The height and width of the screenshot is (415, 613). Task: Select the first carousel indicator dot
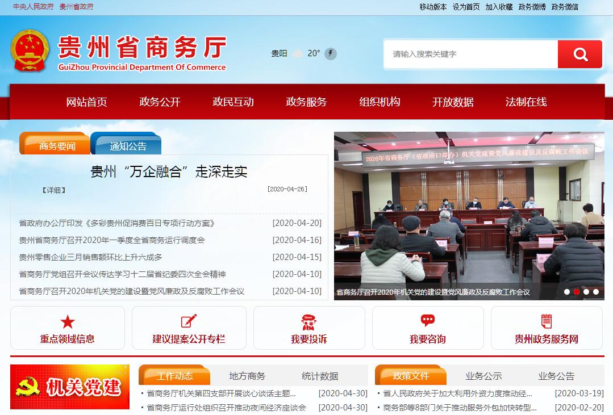coord(567,292)
